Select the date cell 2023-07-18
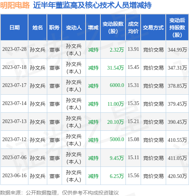Screen dimensions: 189x196 14,67
